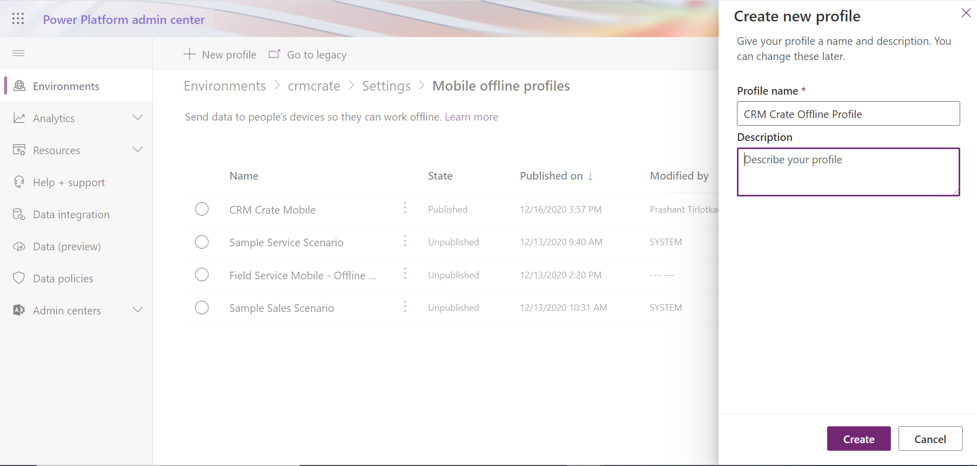Screen dimensions: 977x466
Task: Click the Create button
Action: tap(858, 439)
